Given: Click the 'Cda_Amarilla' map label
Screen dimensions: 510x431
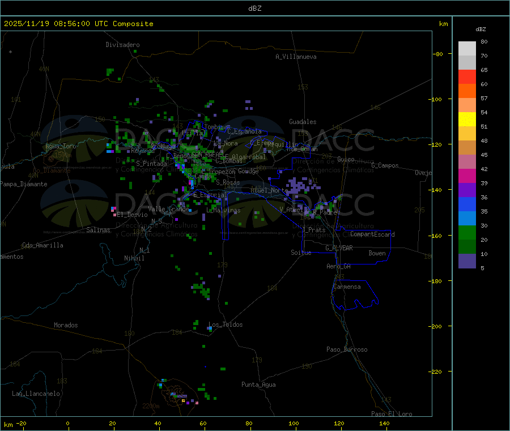Looking at the screenshot, I should (x=42, y=245).
